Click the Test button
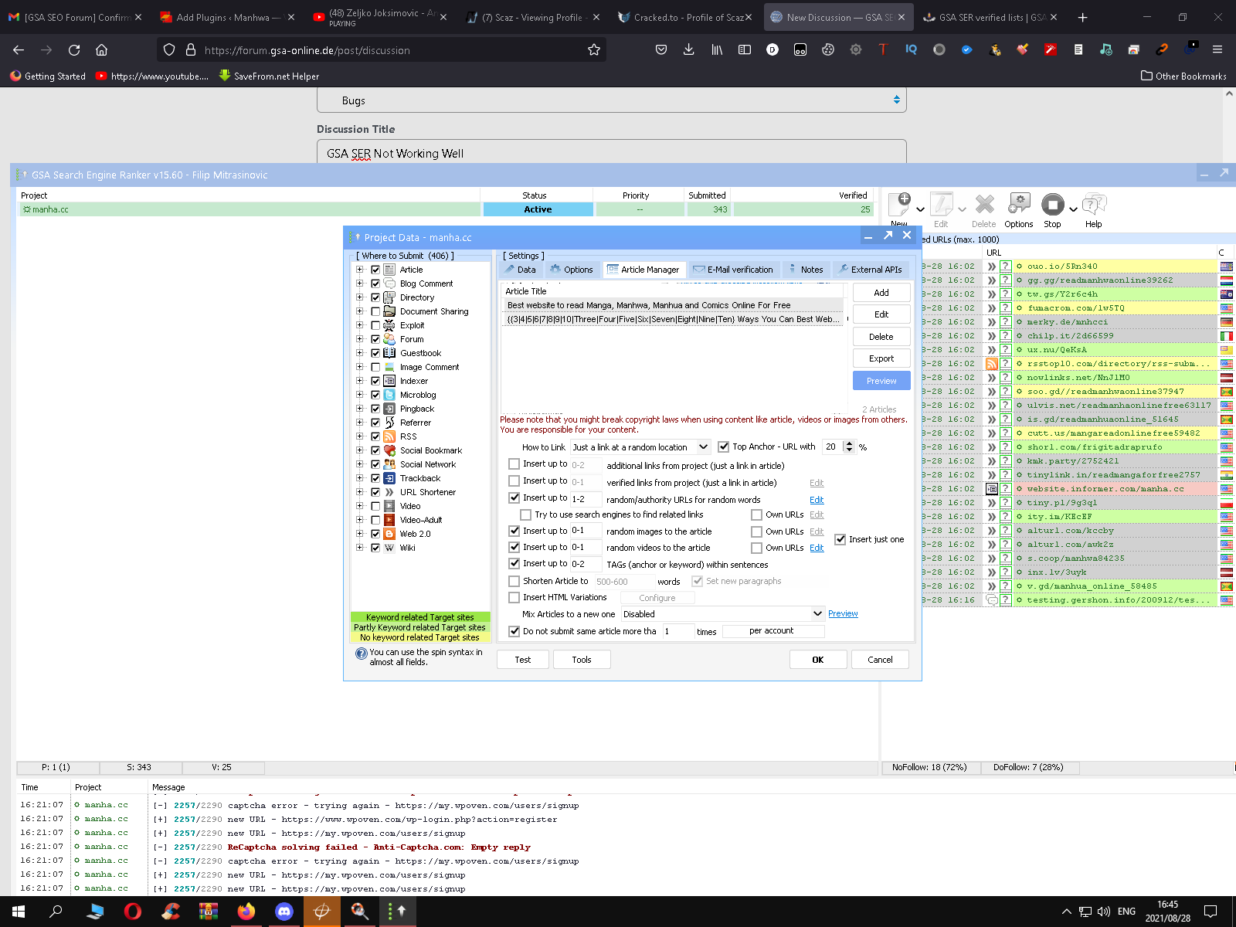The width and height of the screenshot is (1236, 927). click(523, 659)
